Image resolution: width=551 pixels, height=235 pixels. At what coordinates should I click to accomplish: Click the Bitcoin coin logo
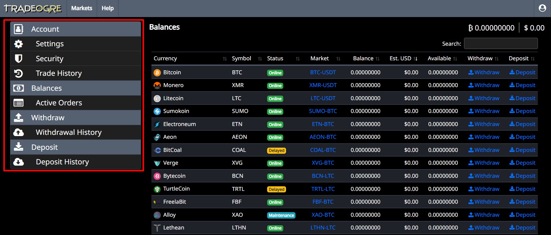click(x=157, y=72)
